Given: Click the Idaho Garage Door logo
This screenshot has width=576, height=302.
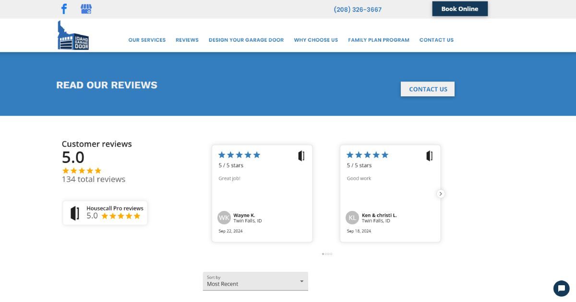Looking at the screenshot, I should click(73, 35).
